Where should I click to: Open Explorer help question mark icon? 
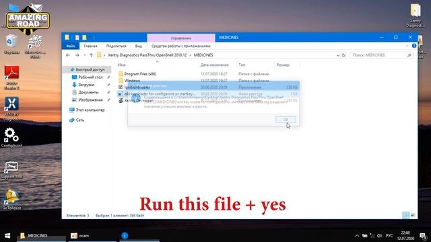pyautogui.click(x=414, y=46)
